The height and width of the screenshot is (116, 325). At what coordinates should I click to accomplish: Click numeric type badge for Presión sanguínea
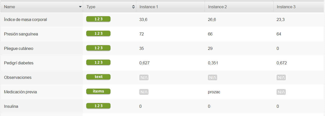tap(98, 34)
